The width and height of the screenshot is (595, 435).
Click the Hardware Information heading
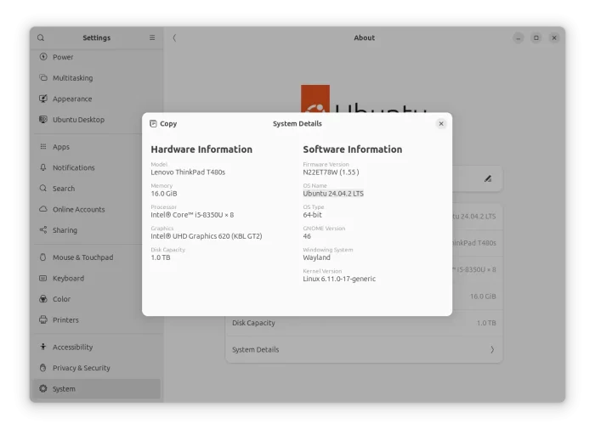click(201, 150)
